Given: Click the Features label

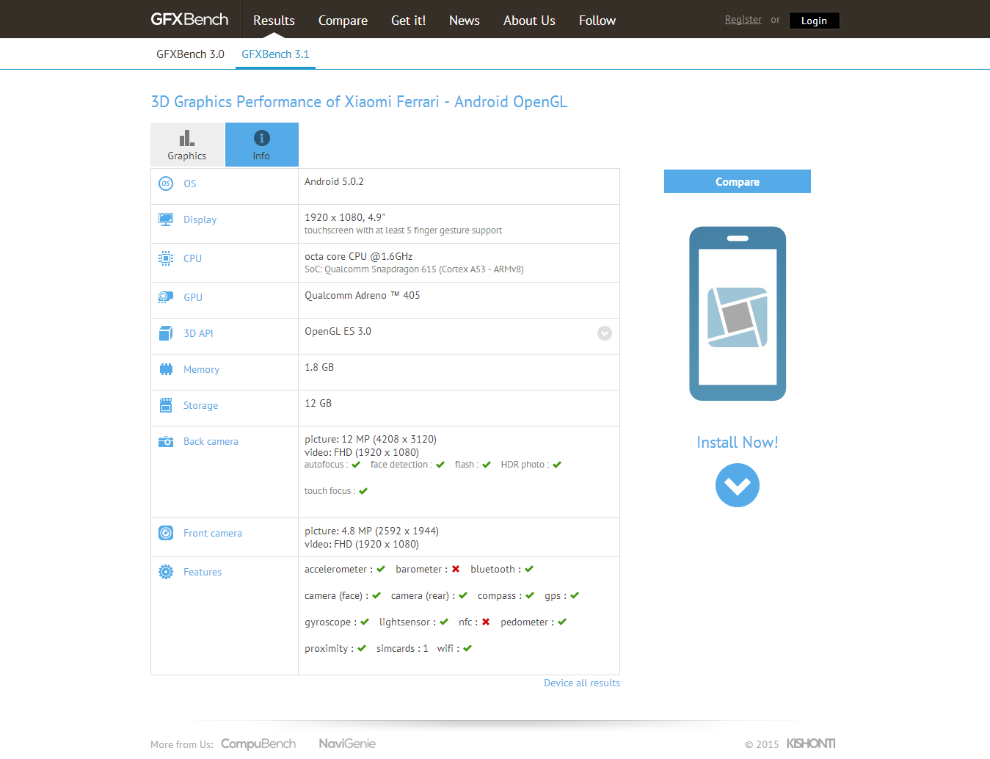Looking at the screenshot, I should click(203, 572).
